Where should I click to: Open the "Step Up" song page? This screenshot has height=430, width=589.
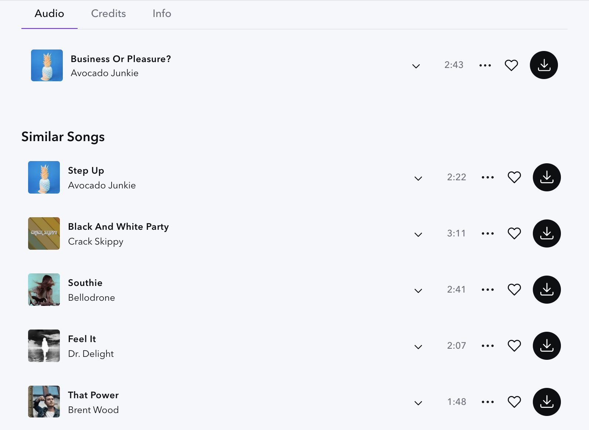[x=86, y=170]
